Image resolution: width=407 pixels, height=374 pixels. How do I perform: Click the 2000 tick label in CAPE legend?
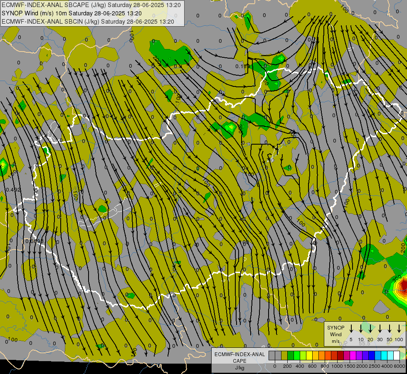(362, 366)
